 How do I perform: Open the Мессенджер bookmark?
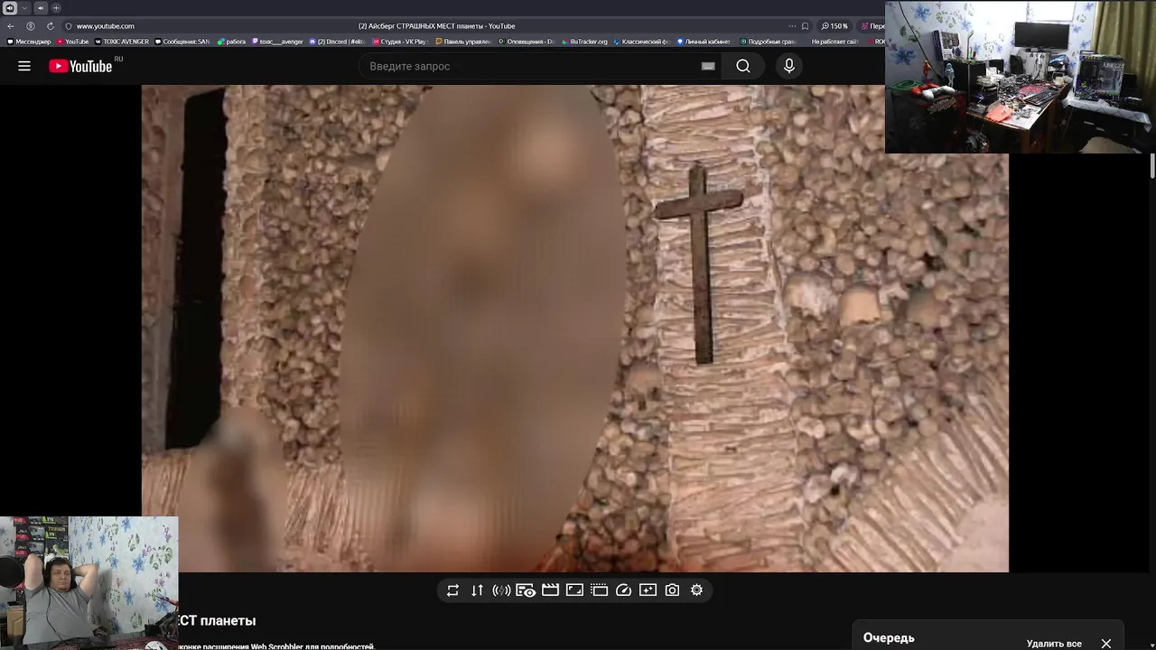29,42
